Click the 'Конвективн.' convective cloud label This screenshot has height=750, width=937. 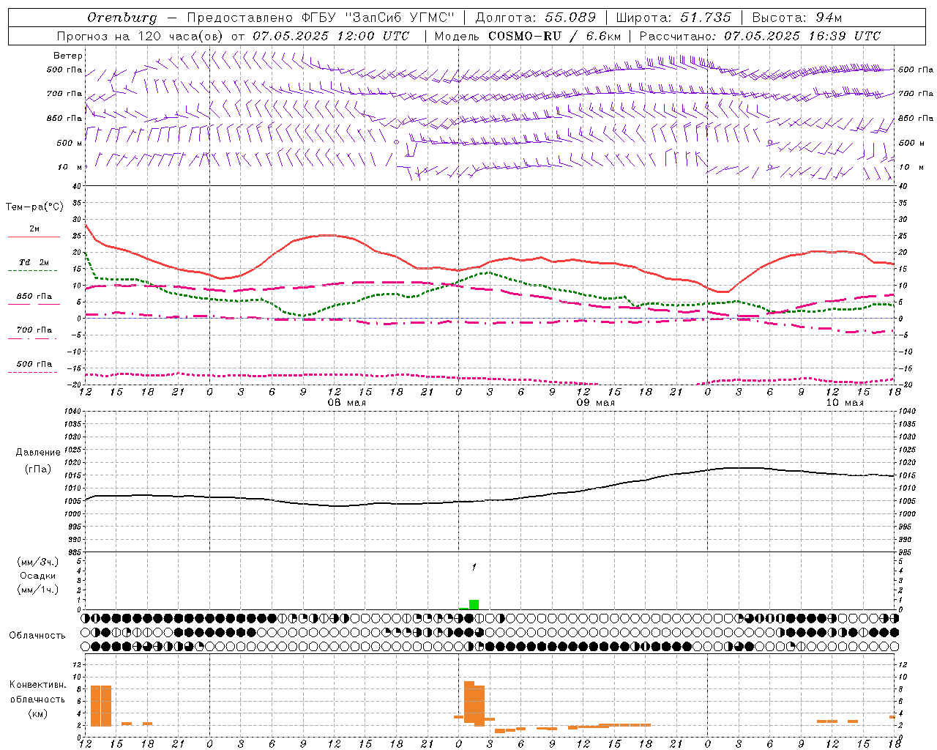[37, 685]
